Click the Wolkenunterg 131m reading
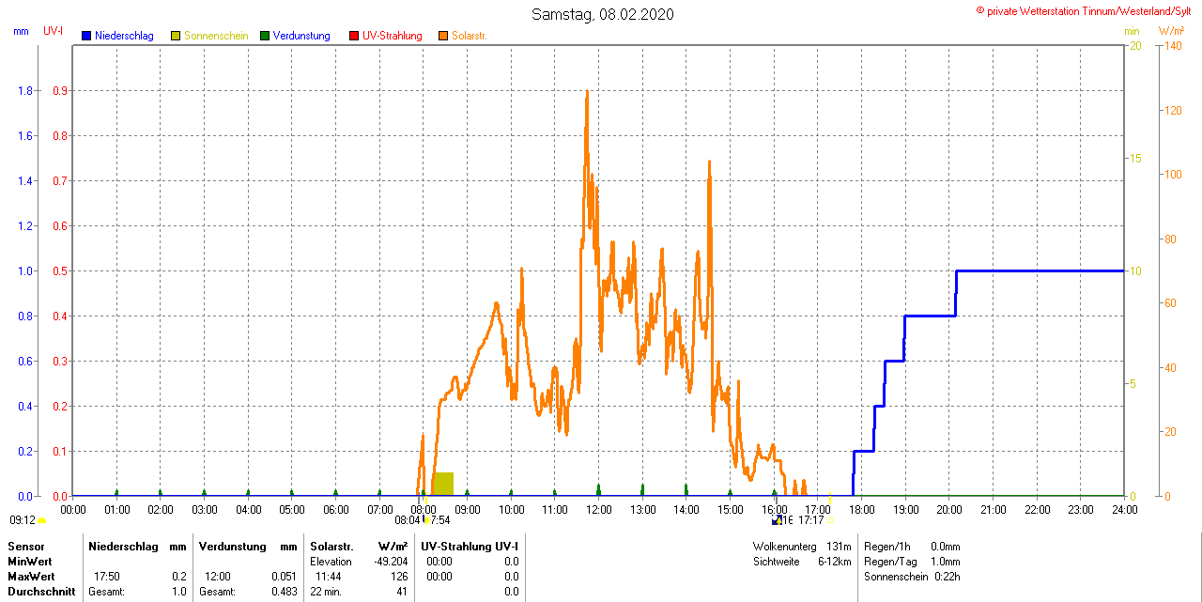1202x602 pixels. 802,547
